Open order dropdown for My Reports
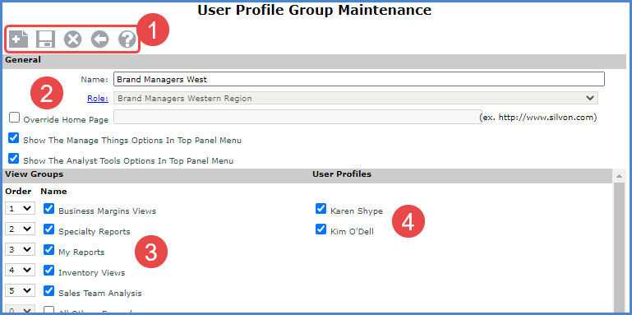 coord(21,250)
